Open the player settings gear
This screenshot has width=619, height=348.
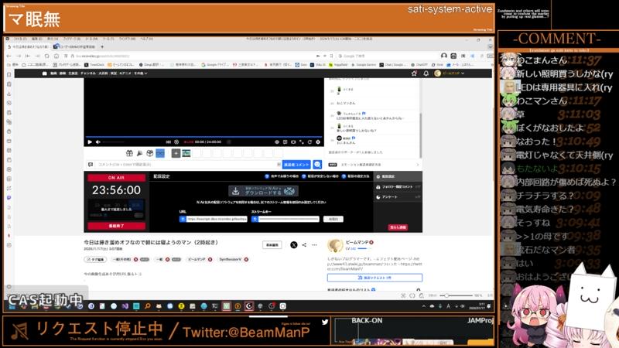pyautogui.click(x=318, y=142)
